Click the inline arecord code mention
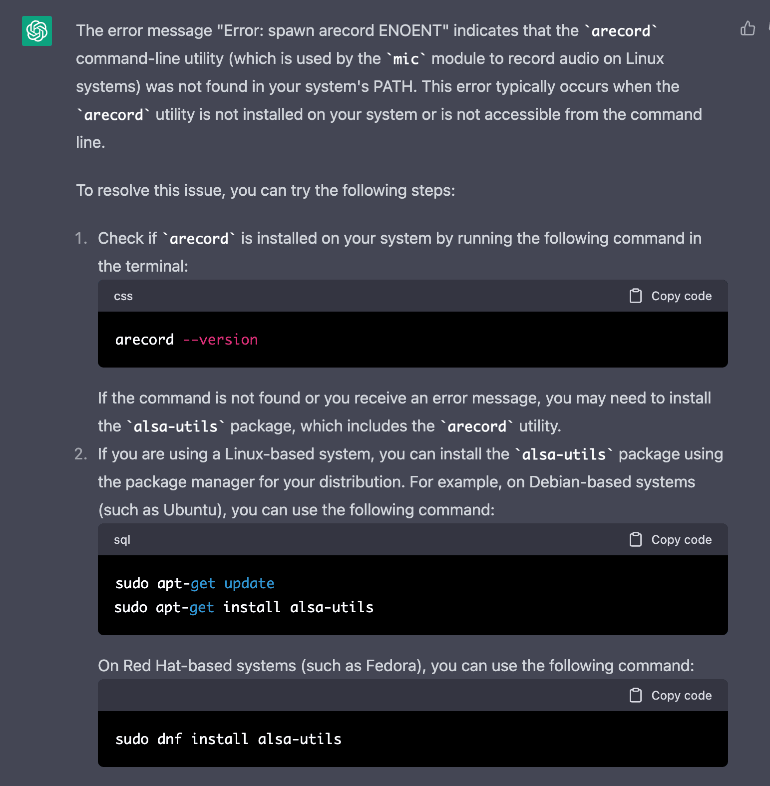The width and height of the screenshot is (770, 786). click(621, 31)
